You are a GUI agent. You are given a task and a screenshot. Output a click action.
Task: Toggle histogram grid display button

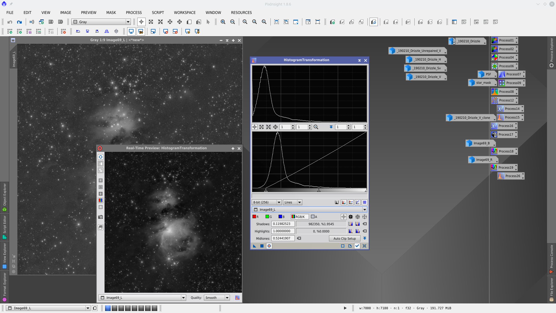[x=365, y=202]
